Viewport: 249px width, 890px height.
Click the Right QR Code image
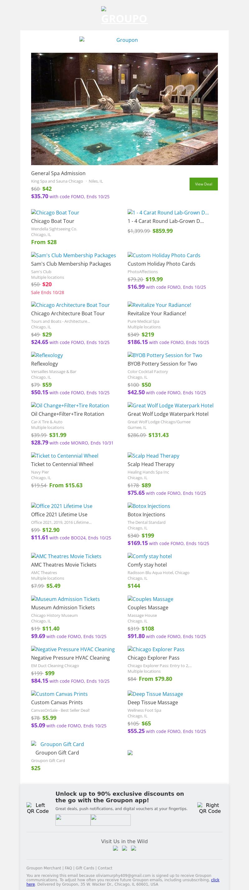pyautogui.click(x=210, y=808)
